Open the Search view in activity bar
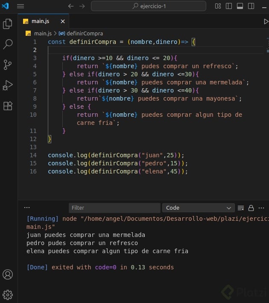 click(x=8, y=44)
